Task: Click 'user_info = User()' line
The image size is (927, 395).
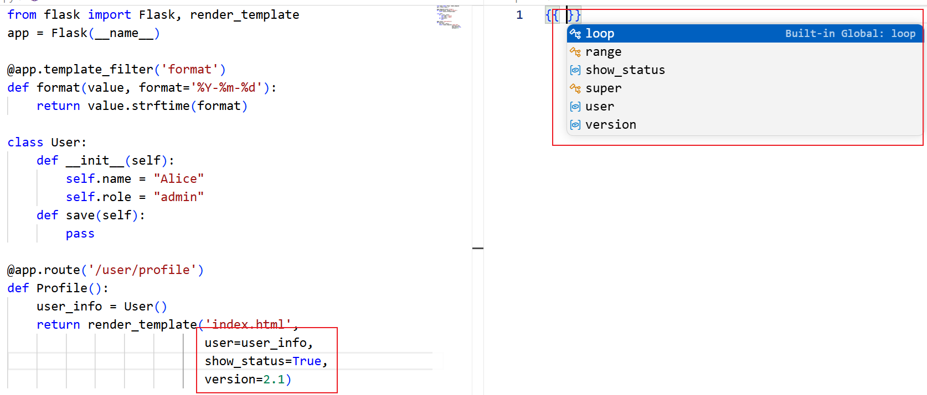Action: 102,307
